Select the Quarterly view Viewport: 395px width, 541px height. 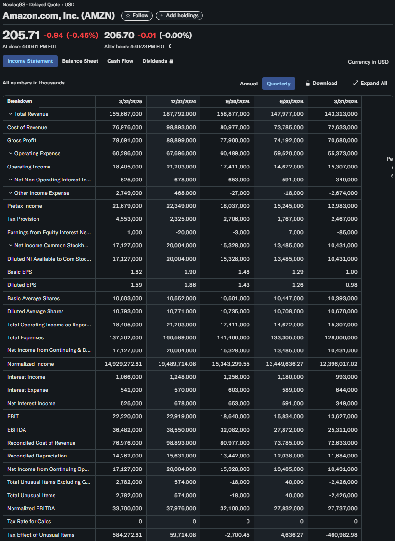pyautogui.click(x=279, y=84)
